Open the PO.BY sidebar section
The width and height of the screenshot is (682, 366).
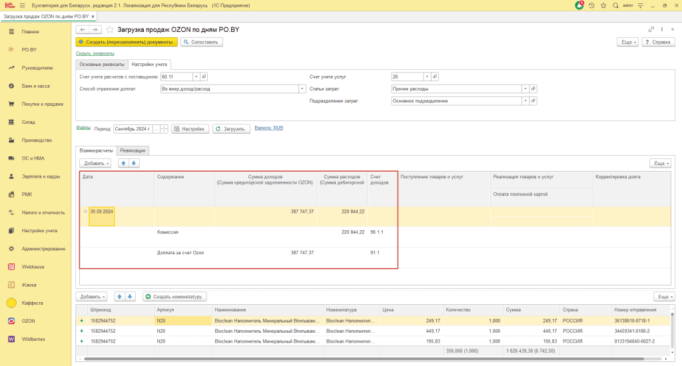29,49
